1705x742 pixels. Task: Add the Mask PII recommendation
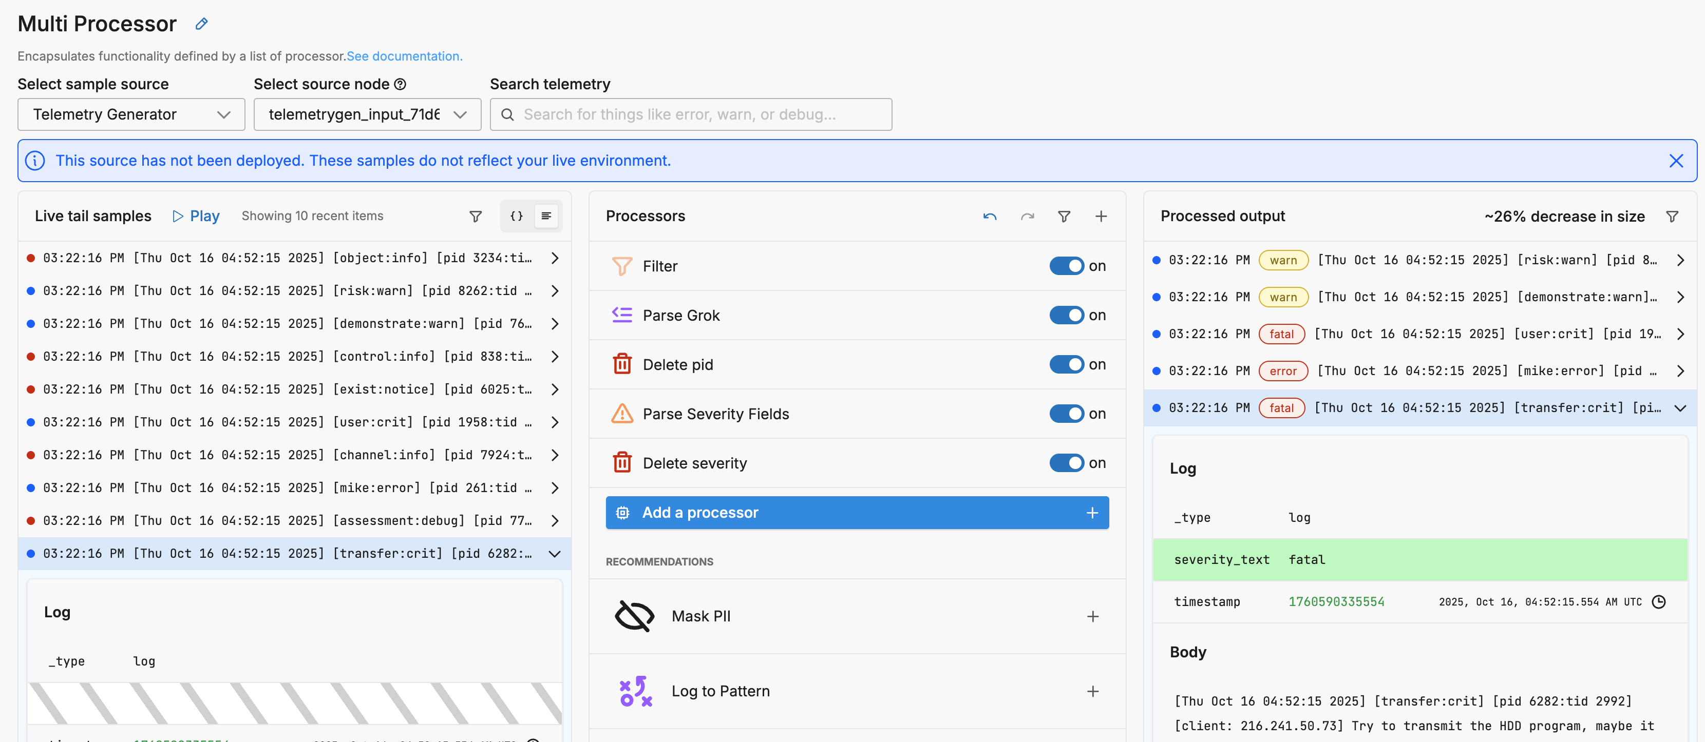click(x=1092, y=616)
